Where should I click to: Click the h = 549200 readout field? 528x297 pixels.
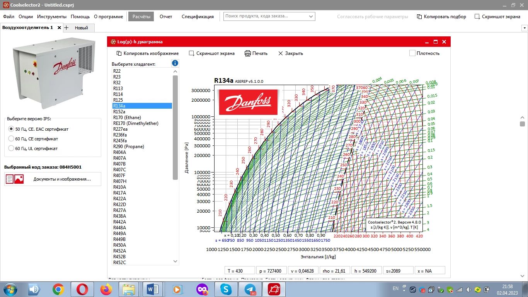pyautogui.click(x=366, y=271)
